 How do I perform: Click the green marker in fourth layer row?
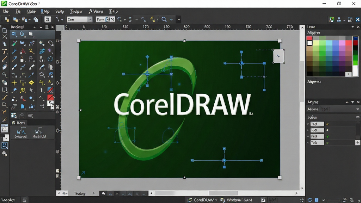(x=328, y=143)
